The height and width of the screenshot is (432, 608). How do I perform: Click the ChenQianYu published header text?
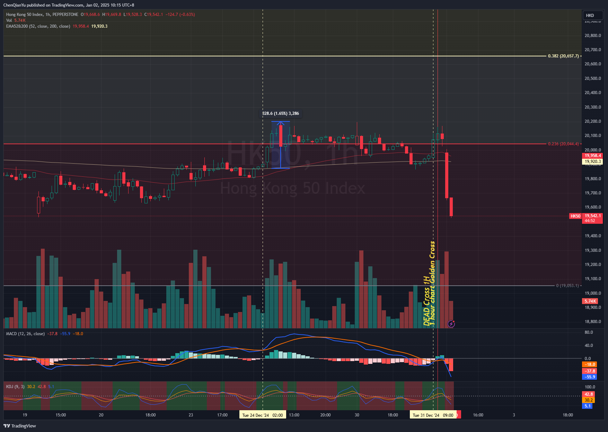pyautogui.click(x=69, y=5)
